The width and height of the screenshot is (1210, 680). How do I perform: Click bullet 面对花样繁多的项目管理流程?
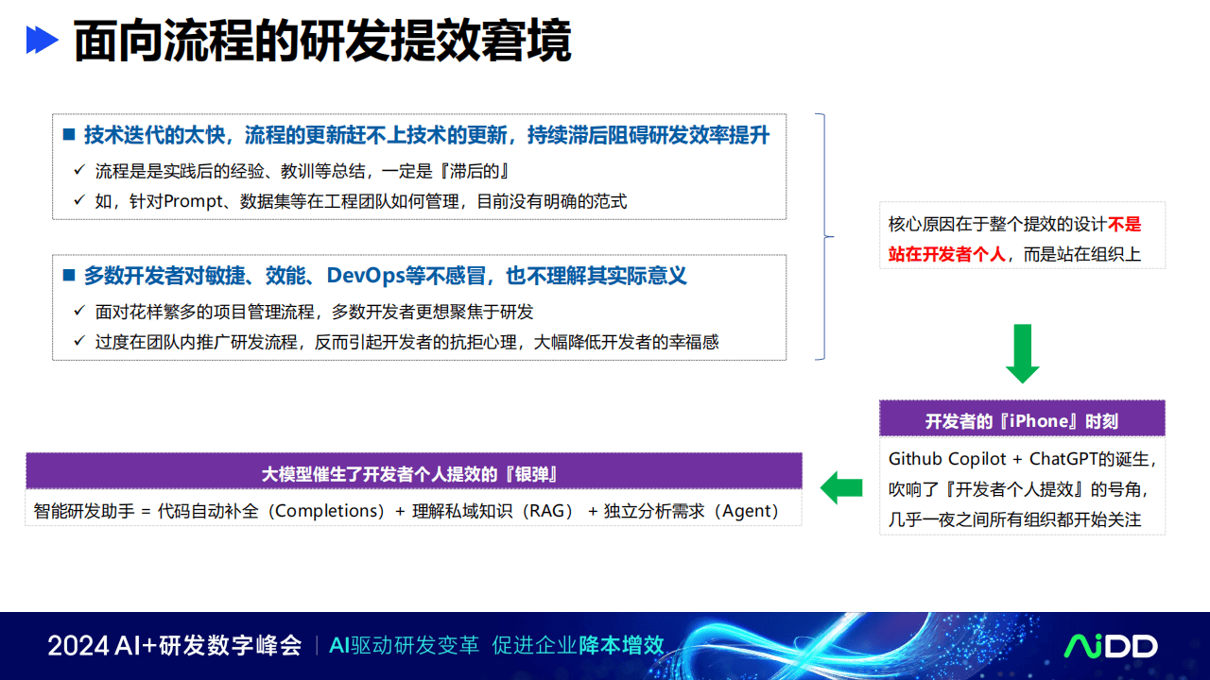[x=315, y=312]
